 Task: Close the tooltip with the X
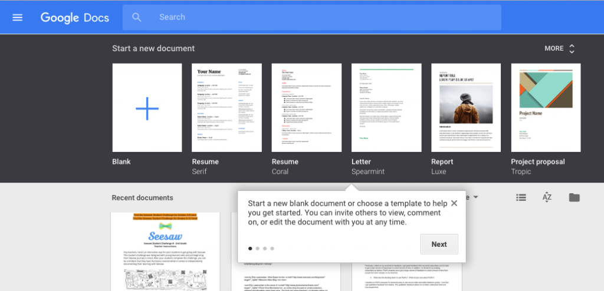454,203
